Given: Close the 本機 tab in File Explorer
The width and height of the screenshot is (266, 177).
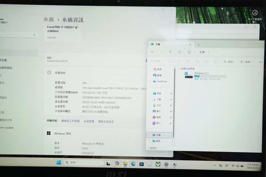Looking at the screenshot, I should point(190,45).
